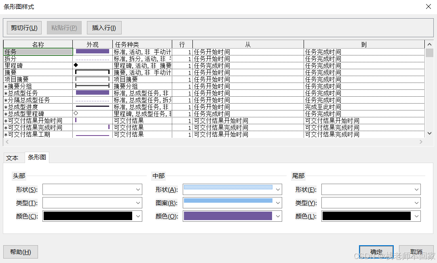
Task: Select the *分隔总成型任务 row name
Action: pos(38,100)
